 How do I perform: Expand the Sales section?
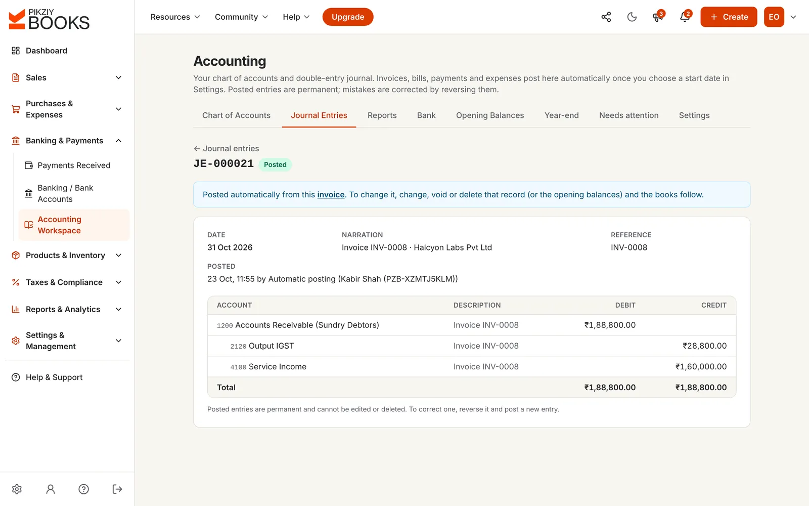click(67, 77)
